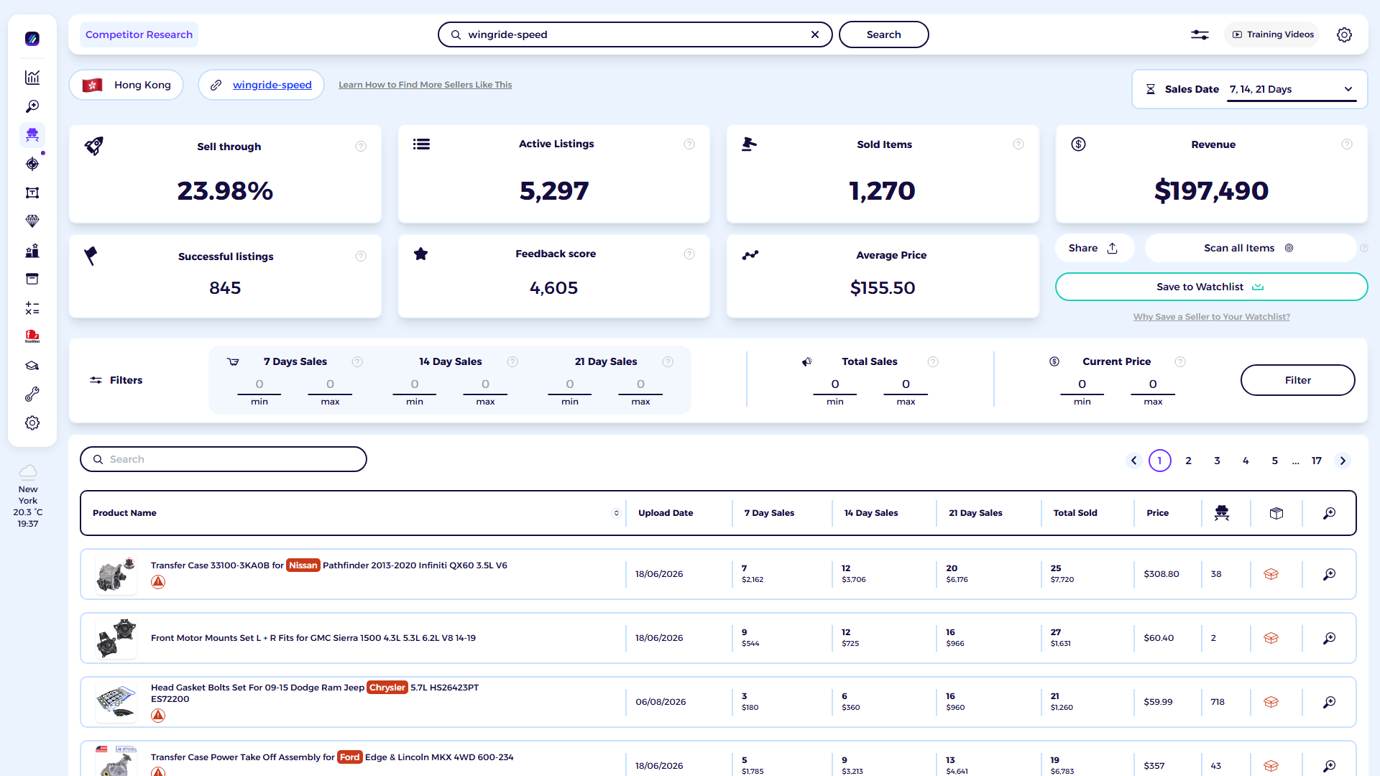Viewport: 1380px width, 776px height.
Task: Open product research for the Transfer Case 33100-3KA0B row
Action: [x=1330, y=574]
